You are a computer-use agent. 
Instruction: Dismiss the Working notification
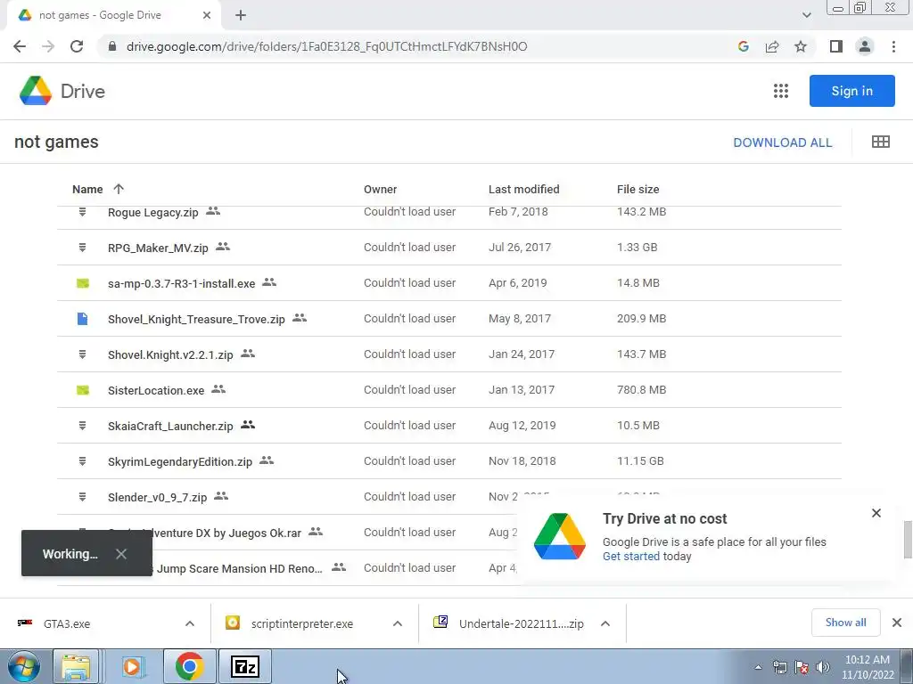tap(120, 554)
